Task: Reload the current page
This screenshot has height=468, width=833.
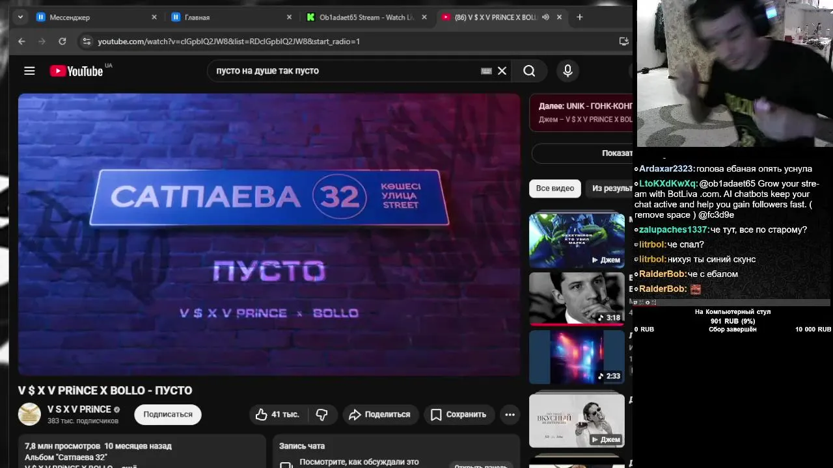Action: (62, 41)
